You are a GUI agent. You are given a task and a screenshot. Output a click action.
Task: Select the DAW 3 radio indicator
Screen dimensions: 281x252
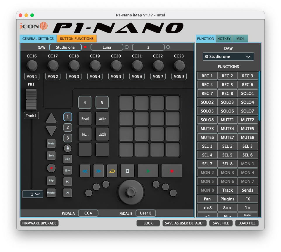coord(168,47)
